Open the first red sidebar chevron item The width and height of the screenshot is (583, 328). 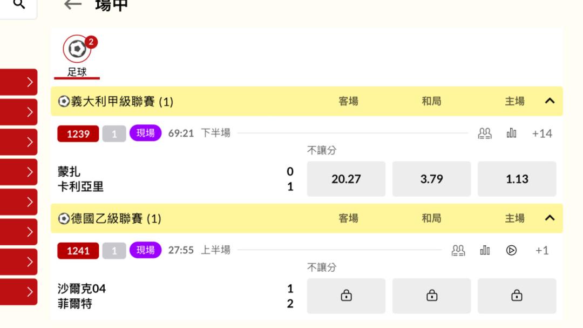coord(18,82)
